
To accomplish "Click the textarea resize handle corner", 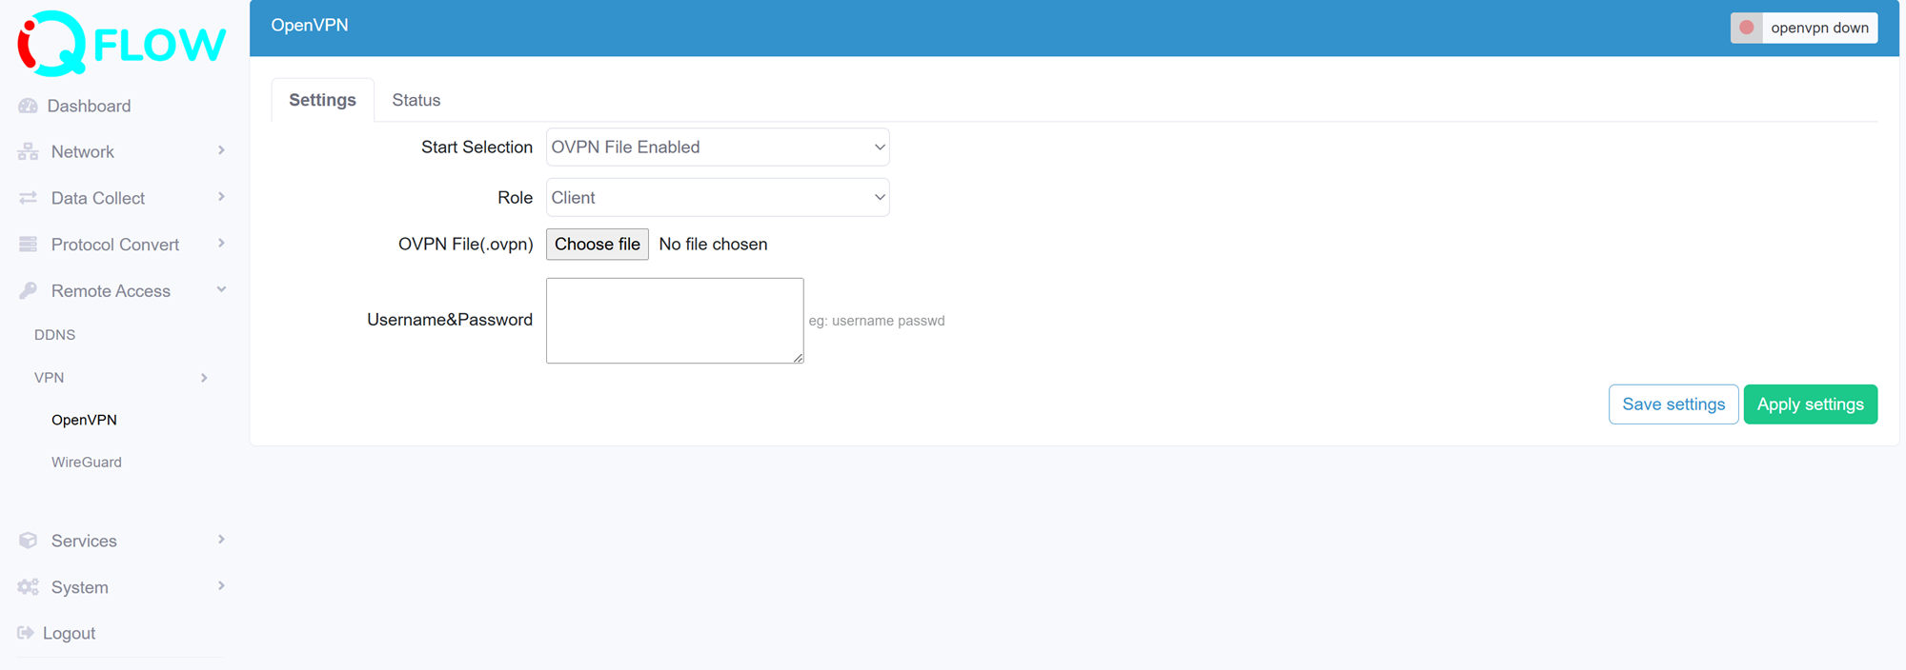I will tap(798, 357).
